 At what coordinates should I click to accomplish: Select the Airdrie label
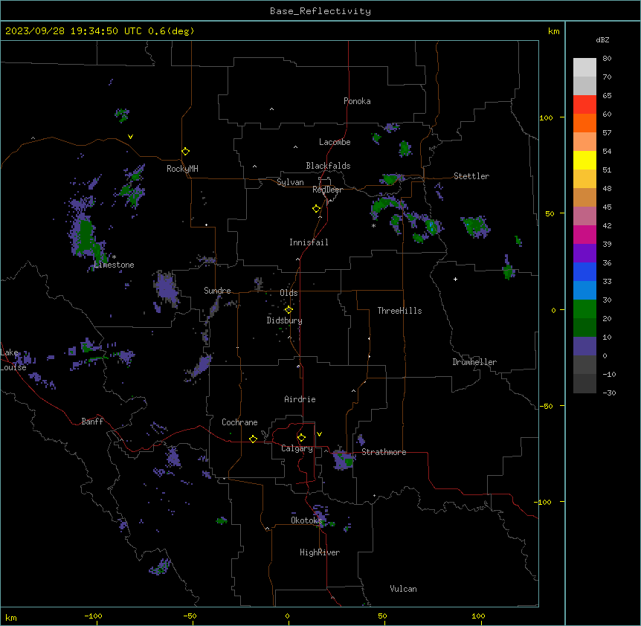pos(300,399)
